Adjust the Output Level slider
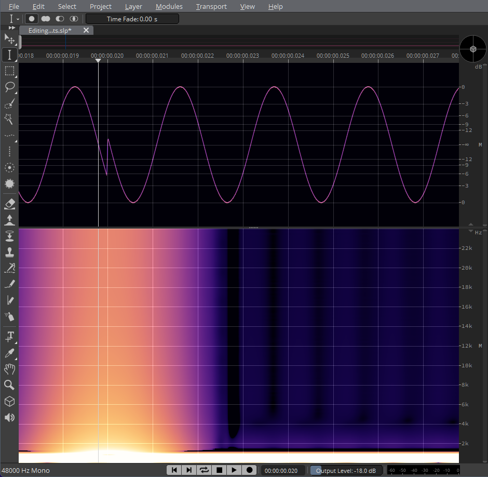Screen dimensions: 488x477 pos(346,470)
